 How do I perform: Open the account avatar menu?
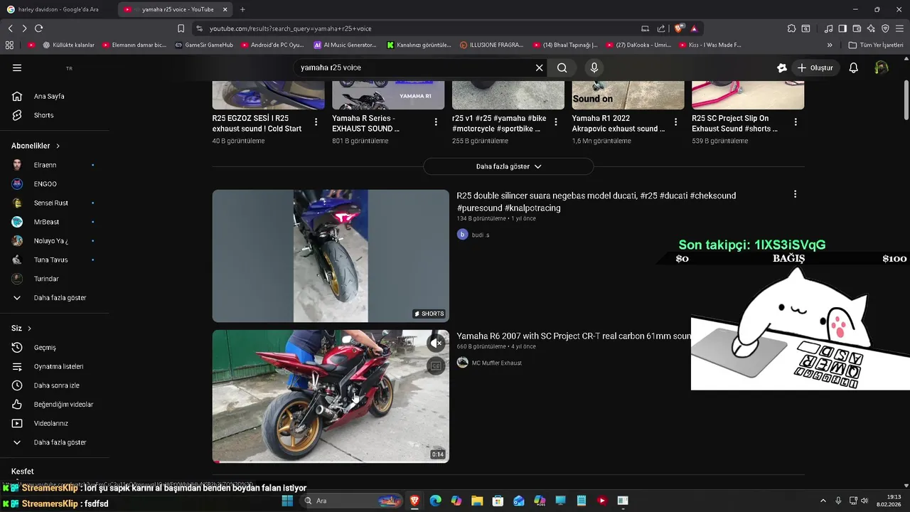click(x=882, y=68)
